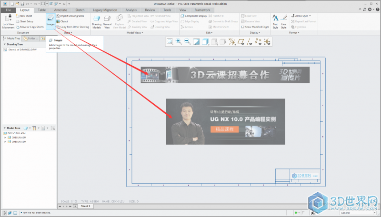Click the New file icon
The height and width of the screenshot is (217, 381).
point(12,4)
